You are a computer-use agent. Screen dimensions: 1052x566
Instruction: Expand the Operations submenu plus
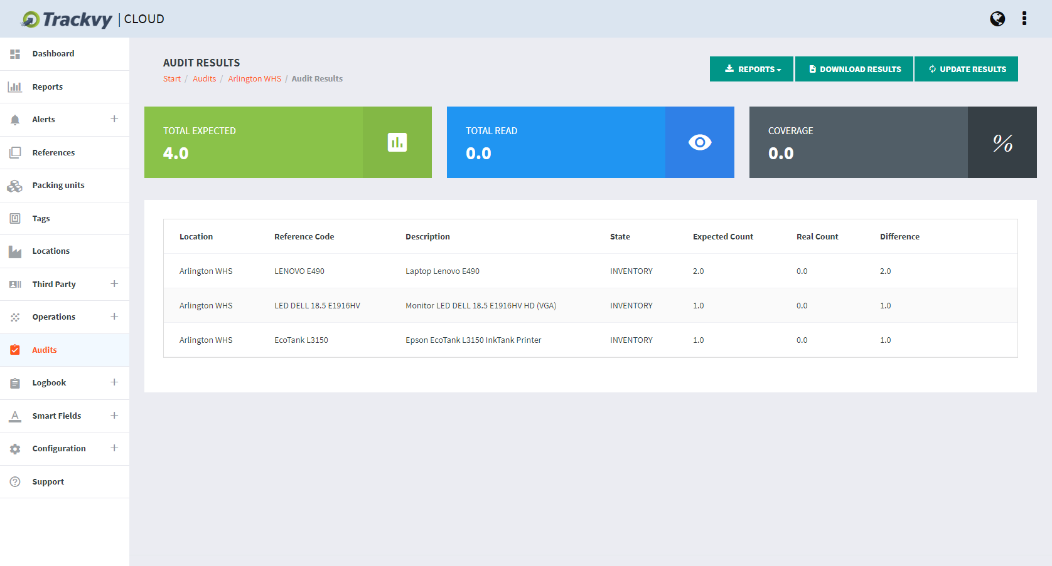coord(114,317)
